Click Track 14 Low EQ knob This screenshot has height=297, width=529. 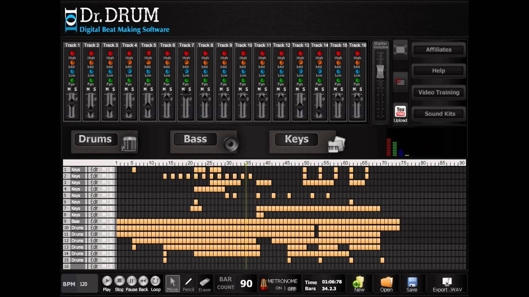[x=319, y=72]
